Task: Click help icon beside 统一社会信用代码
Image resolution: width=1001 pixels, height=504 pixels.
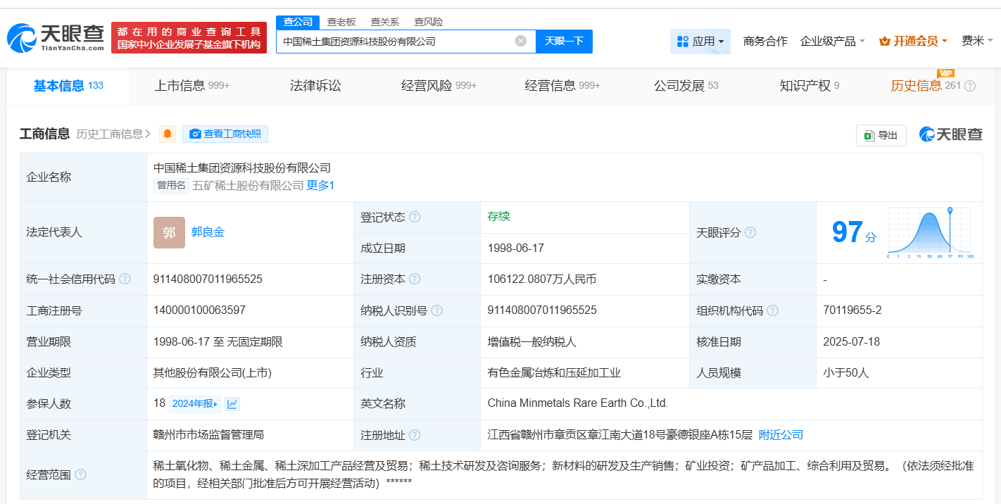Action: tap(125, 279)
